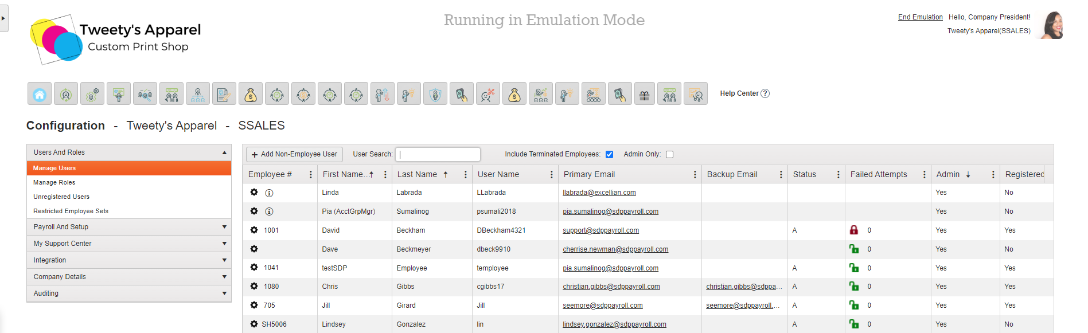Collapse the Users And Roles section
Viewport: 1088px width, 333px height.
tap(128, 152)
